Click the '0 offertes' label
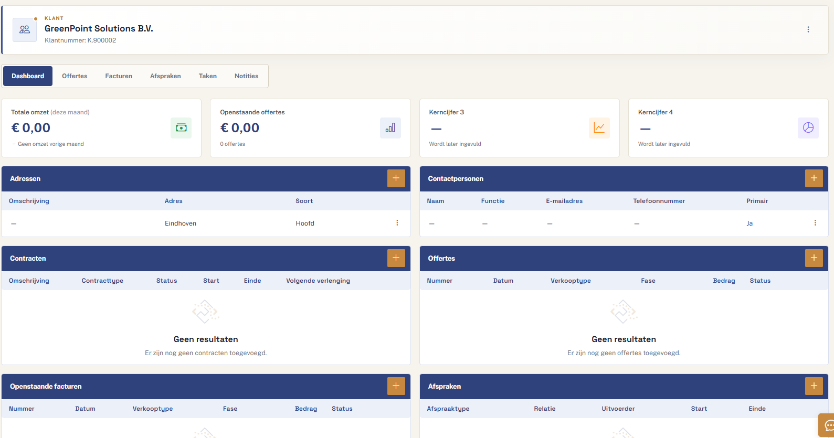Image resolution: width=834 pixels, height=438 pixels. (233, 144)
